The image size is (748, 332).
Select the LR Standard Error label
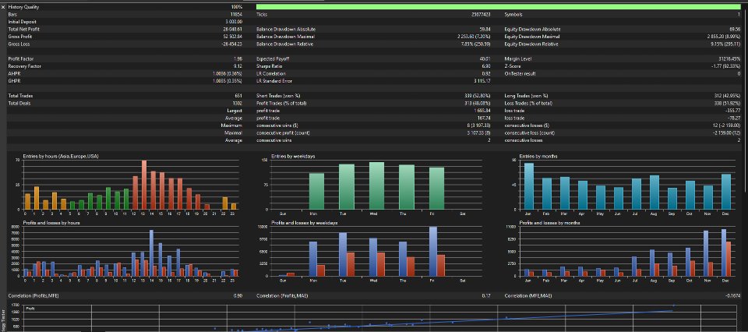coord(273,81)
